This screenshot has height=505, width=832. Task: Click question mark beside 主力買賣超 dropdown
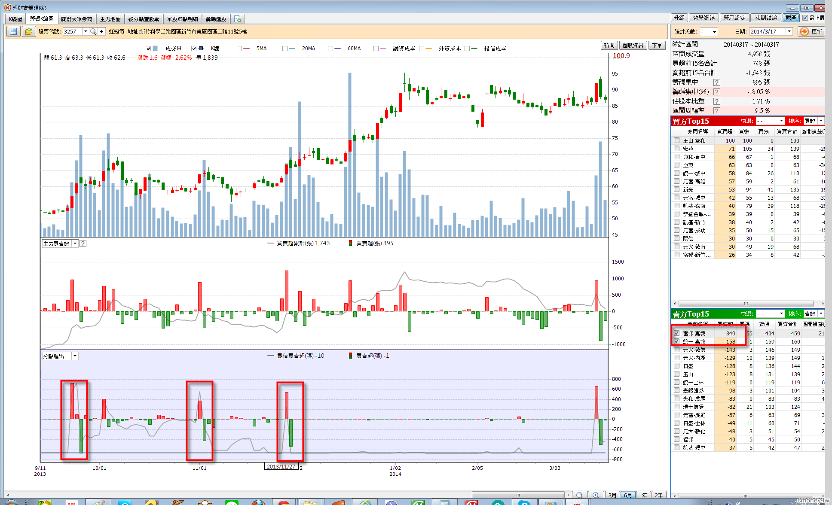coord(83,243)
